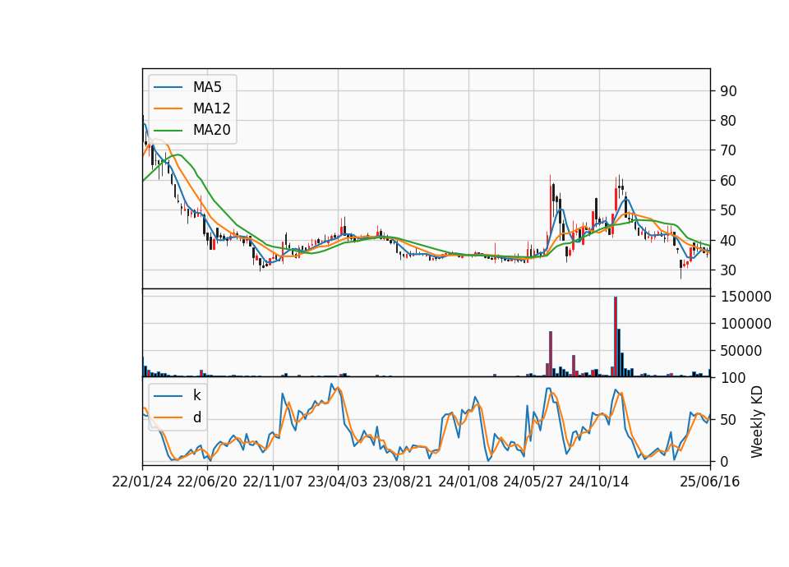Click the tallest volume bar near 150000
The width and height of the screenshot is (789, 567).
tap(616, 337)
